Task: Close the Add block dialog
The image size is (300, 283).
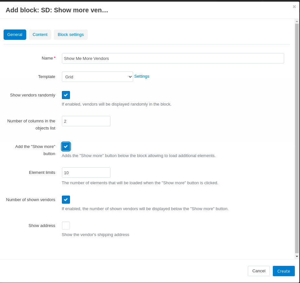Action: [294, 7]
